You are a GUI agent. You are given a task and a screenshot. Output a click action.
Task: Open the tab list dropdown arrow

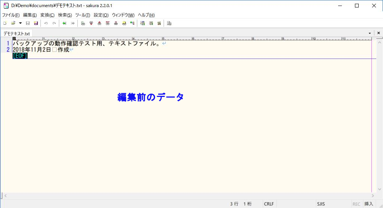370,33
